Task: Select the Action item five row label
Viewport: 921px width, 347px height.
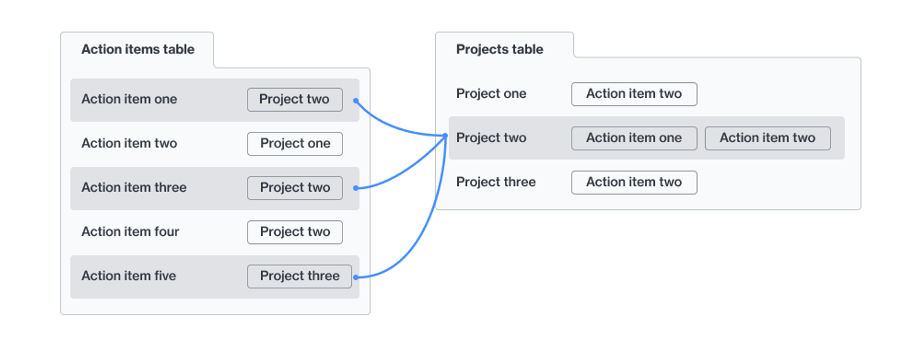Action: pyautogui.click(x=128, y=276)
